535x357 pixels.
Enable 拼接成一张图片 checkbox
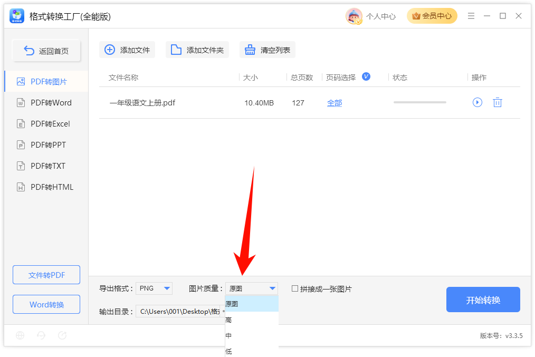(295, 288)
